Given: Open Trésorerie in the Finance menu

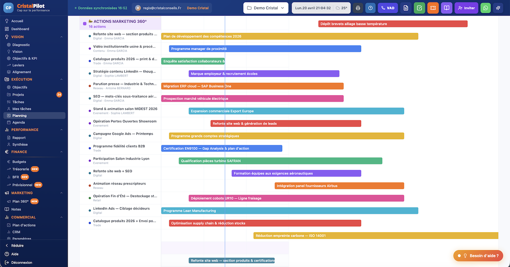Looking at the screenshot, I should pyautogui.click(x=20, y=169).
